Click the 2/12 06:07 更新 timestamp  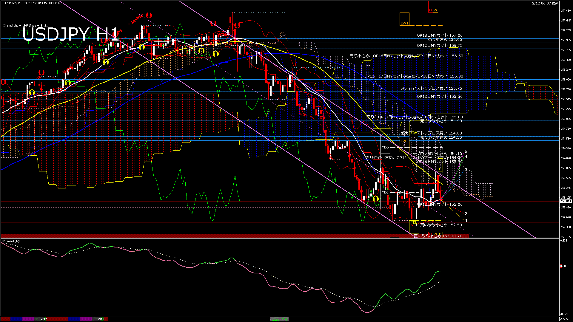[x=545, y=3]
